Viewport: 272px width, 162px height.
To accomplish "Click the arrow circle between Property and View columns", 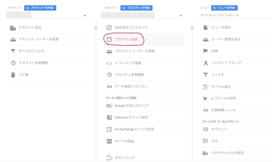I will (192, 28).
